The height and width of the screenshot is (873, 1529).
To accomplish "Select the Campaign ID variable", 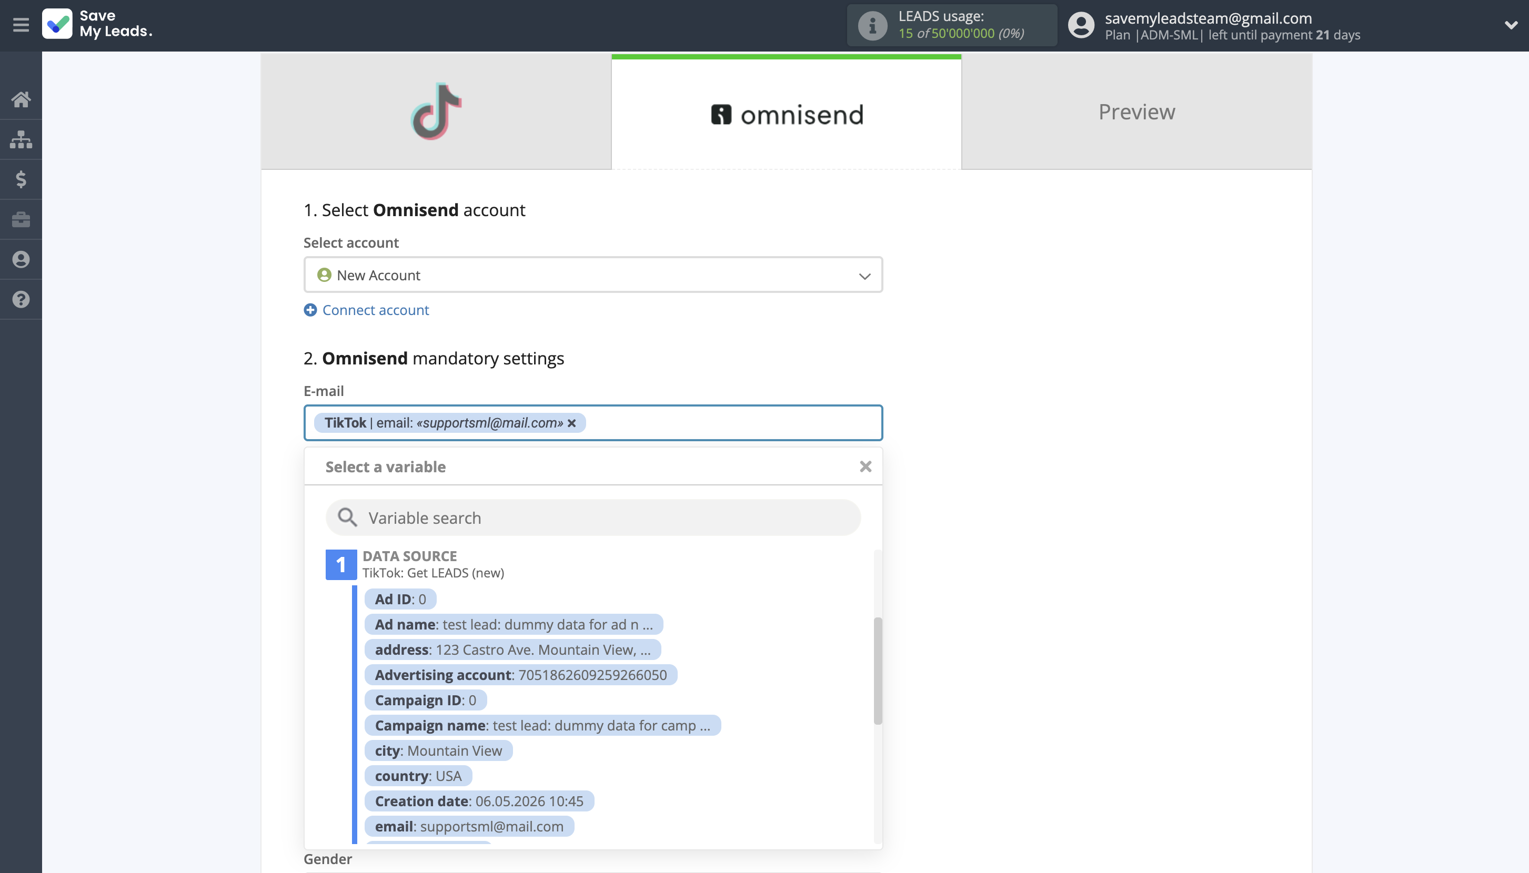I will tap(425, 700).
